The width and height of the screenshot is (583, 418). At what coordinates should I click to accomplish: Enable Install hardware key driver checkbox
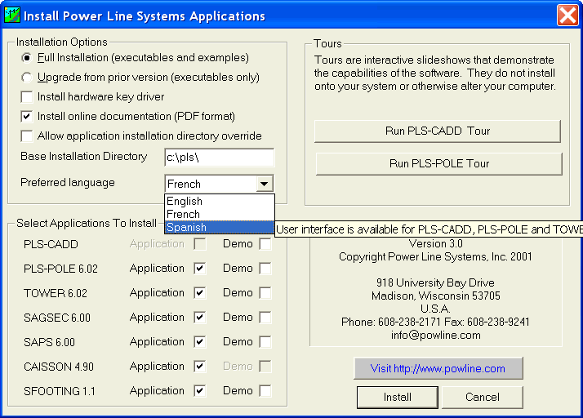coord(27,97)
